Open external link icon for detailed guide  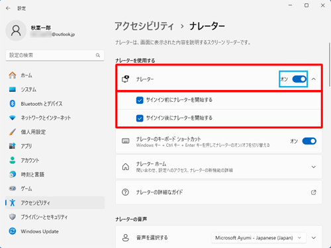pos(313,192)
